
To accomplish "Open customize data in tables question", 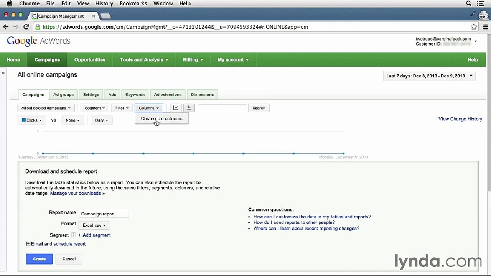I will tap(312, 217).
